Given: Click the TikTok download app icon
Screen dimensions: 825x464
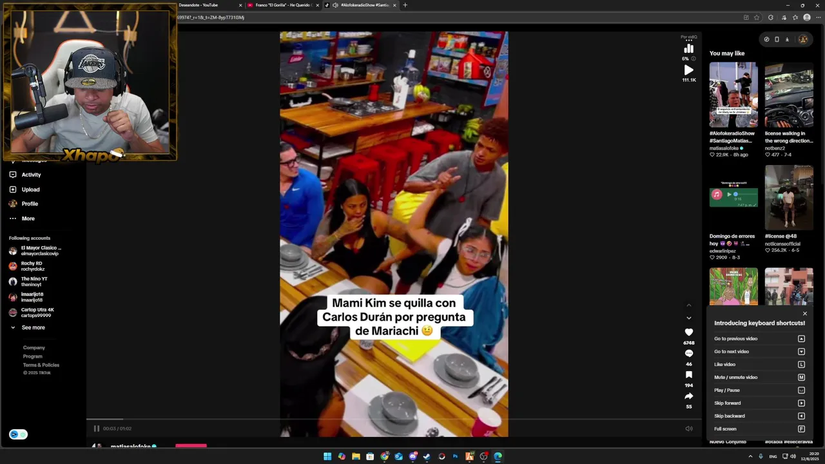Looking at the screenshot, I should [x=787, y=39].
